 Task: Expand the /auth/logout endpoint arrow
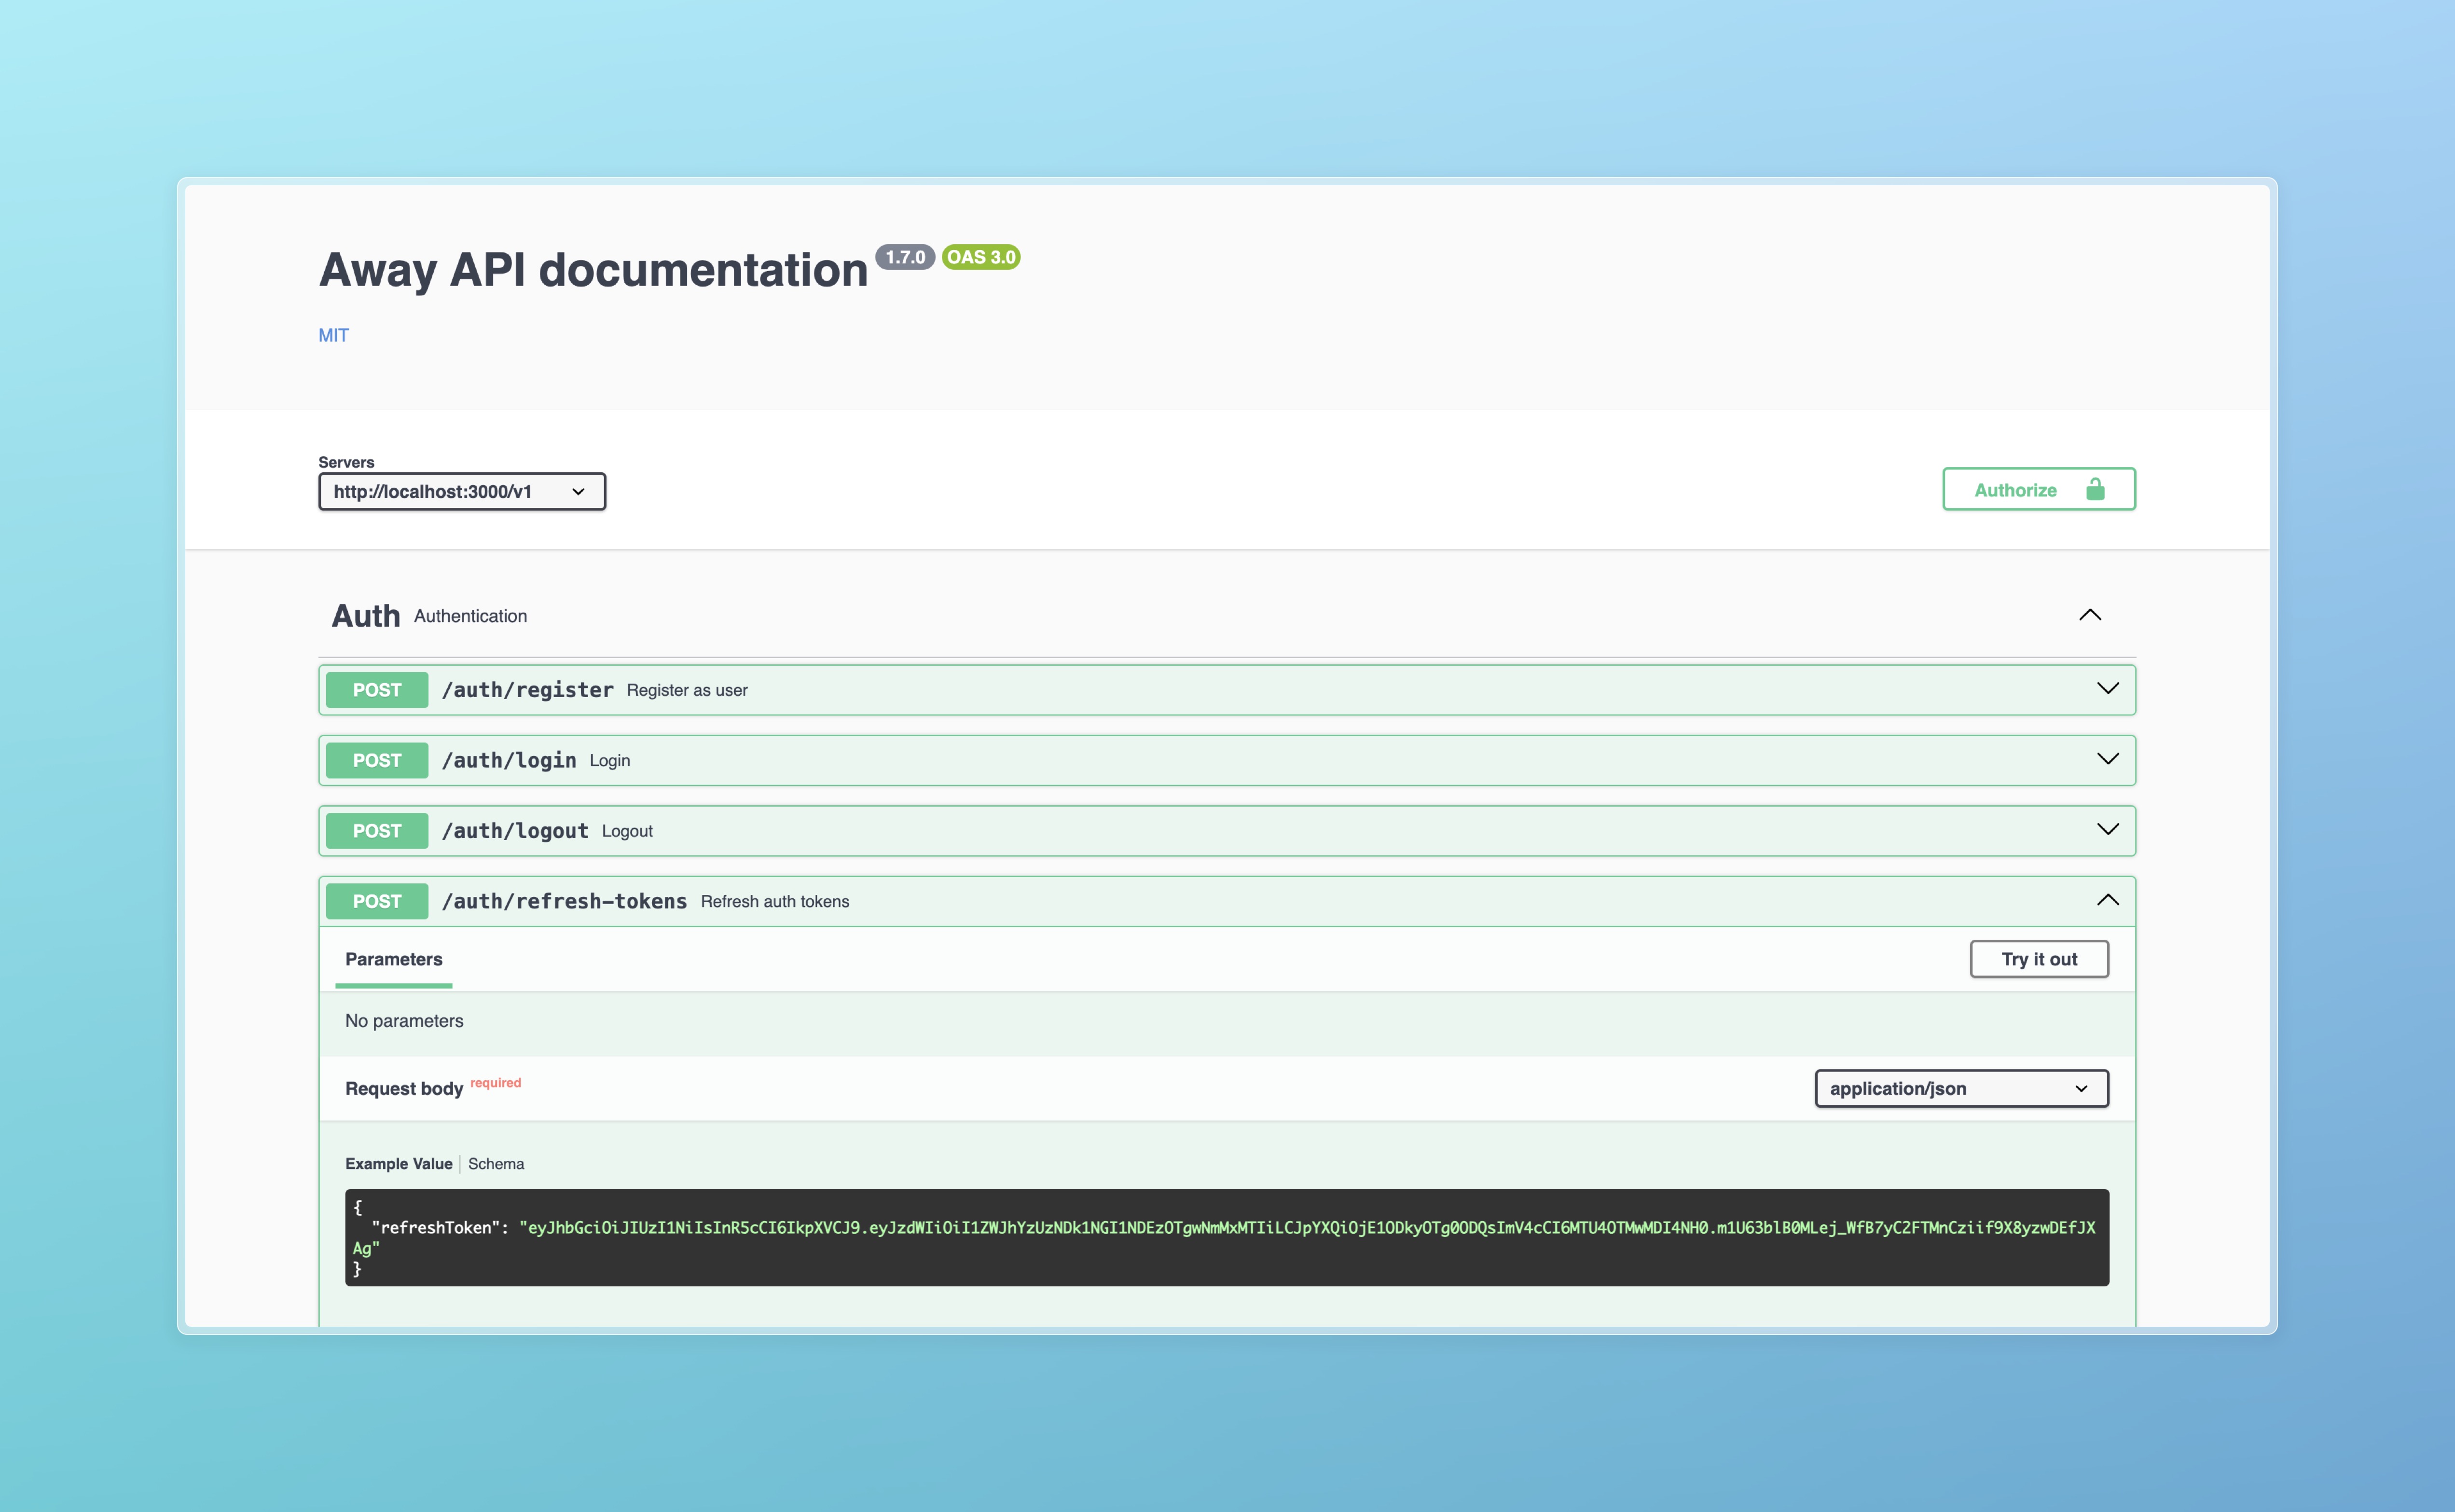point(2107,830)
